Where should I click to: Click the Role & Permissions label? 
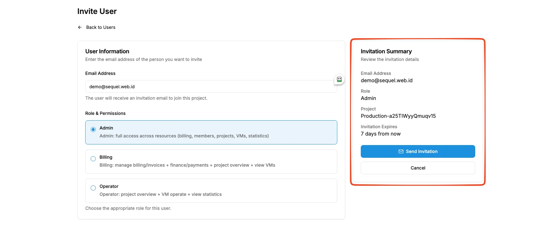point(105,113)
